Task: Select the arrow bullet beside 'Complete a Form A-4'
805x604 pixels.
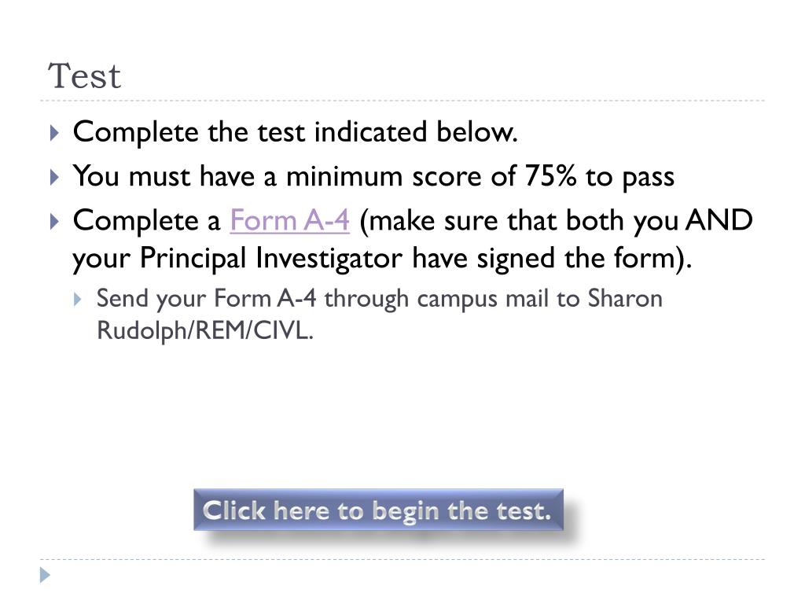Action: point(54,221)
